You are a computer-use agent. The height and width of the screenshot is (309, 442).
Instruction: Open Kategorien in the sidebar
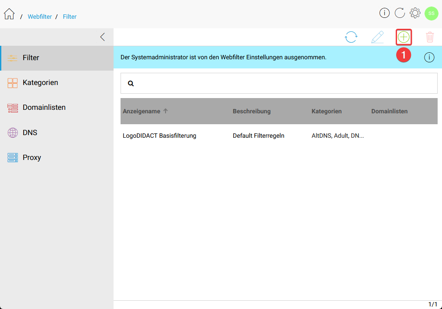pyautogui.click(x=57, y=83)
